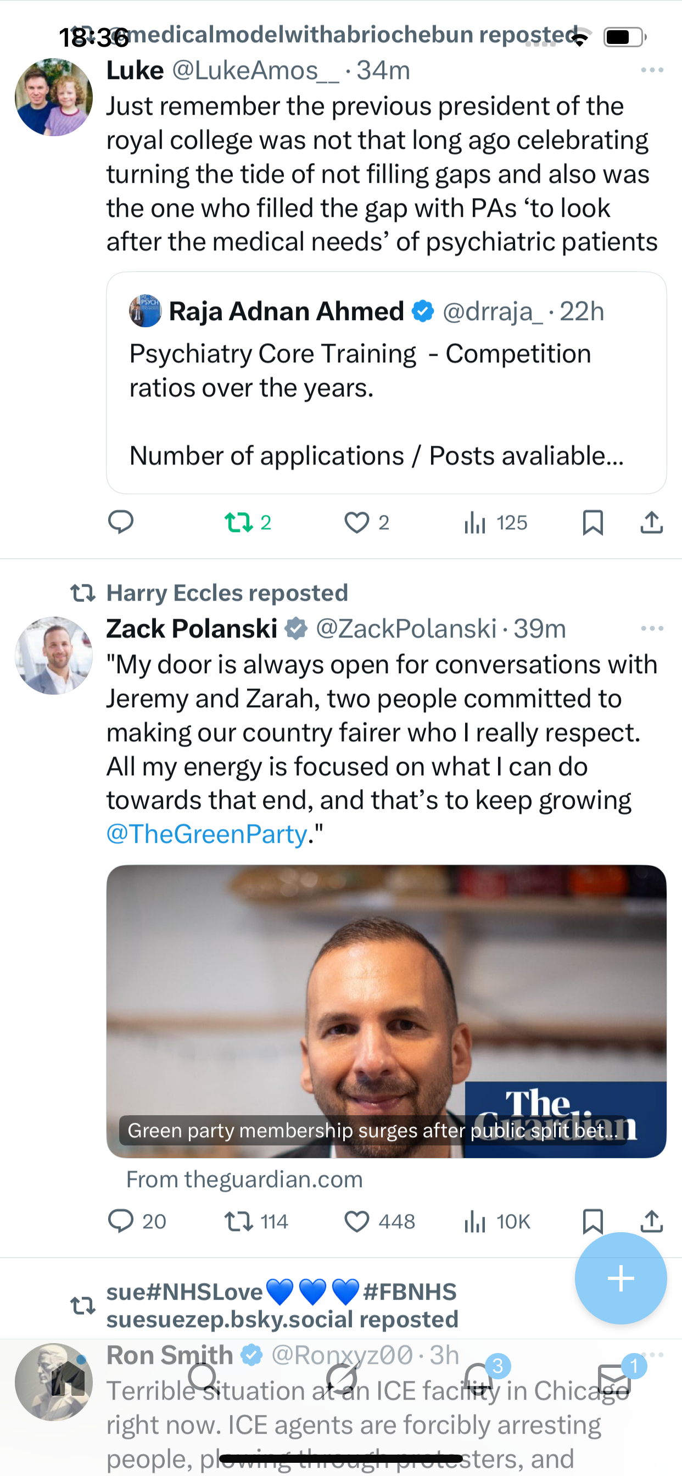Open search from the bottom navigation
682x1476 pixels.
coord(203,1378)
